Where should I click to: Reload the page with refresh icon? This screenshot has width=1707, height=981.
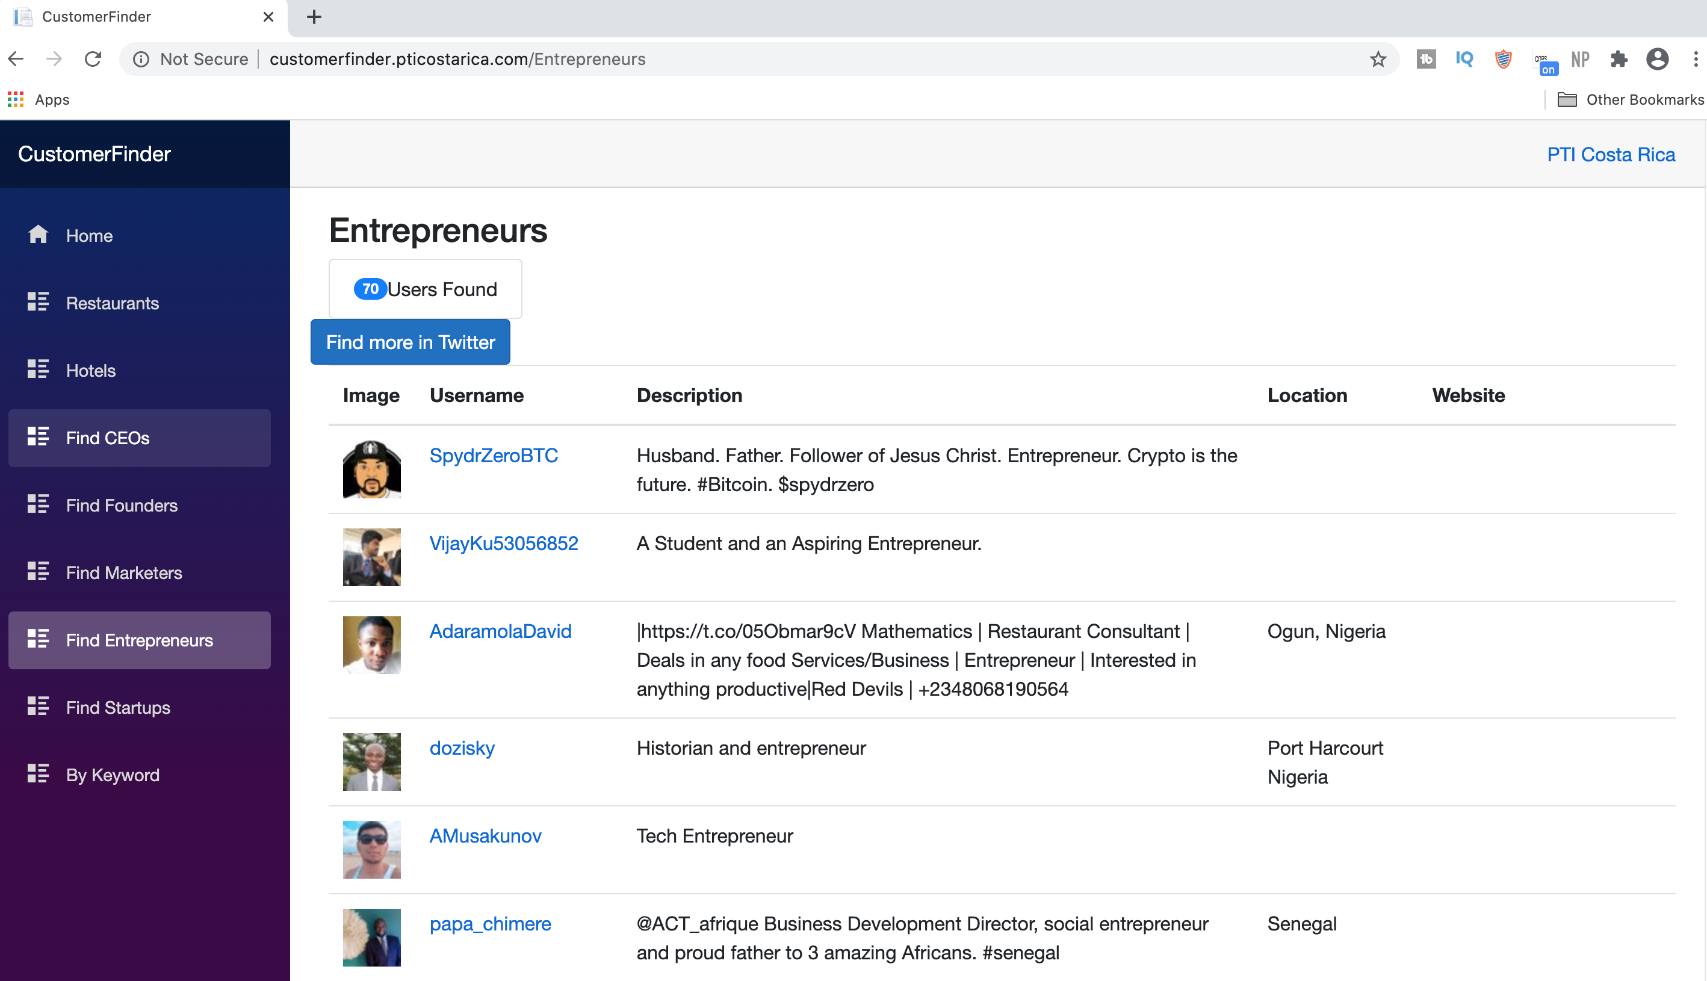click(x=93, y=60)
